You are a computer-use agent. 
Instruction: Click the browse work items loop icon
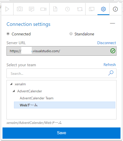tap(80, 9)
